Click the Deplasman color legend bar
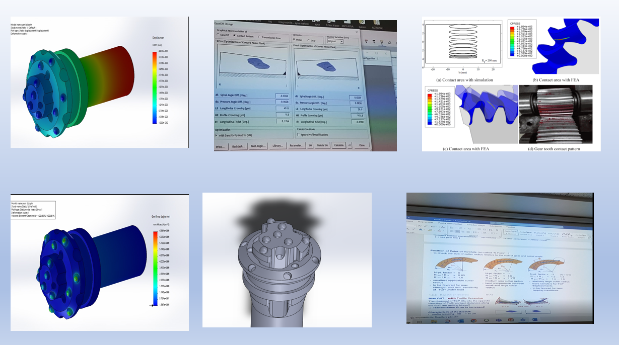Image resolution: width=619 pixels, height=345 pixels. (155, 88)
